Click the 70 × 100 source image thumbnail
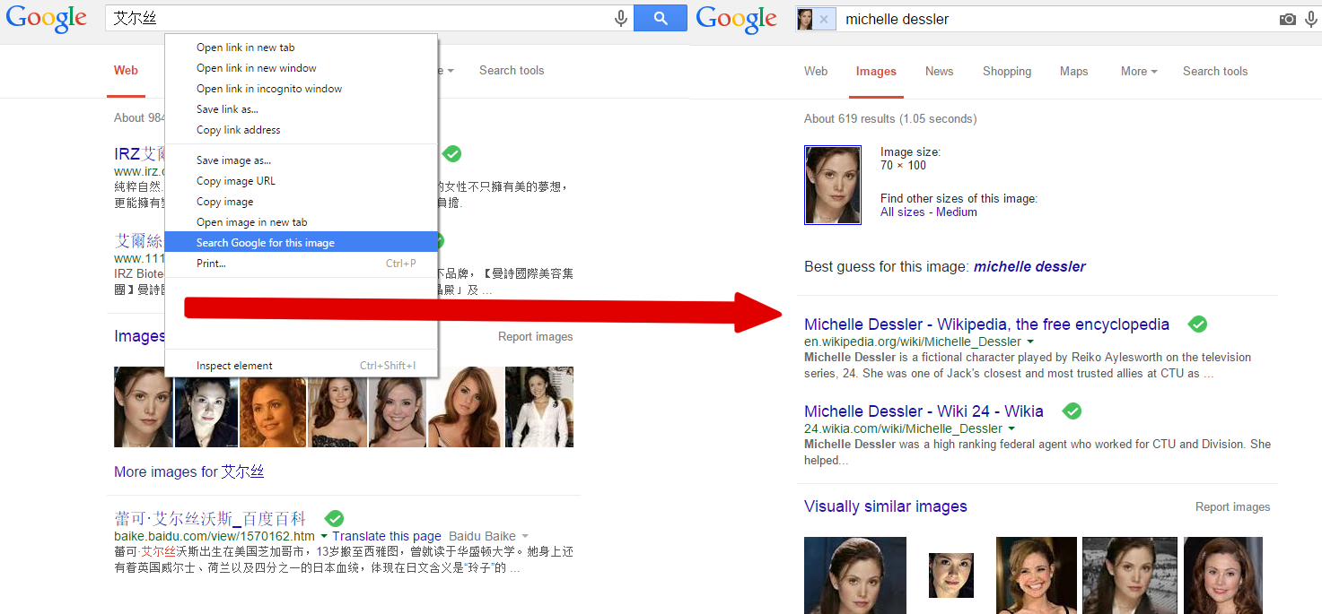Viewport: 1322px width, 614px height. [x=833, y=185]
